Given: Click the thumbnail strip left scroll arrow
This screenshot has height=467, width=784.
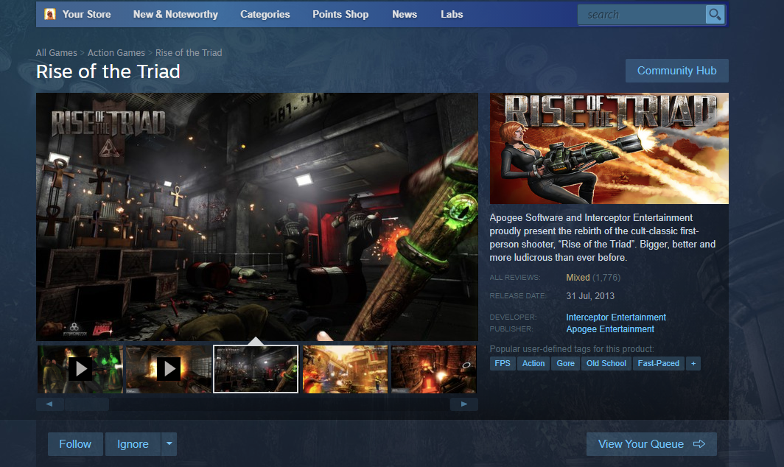Looking at the screenshot, I should pos(49,404).
